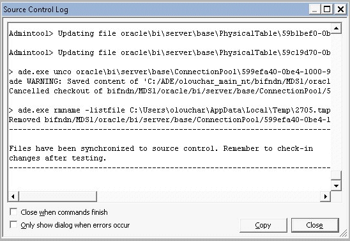
Task: Click the empty vertical scrollbar track
Action: pos(336,102)
